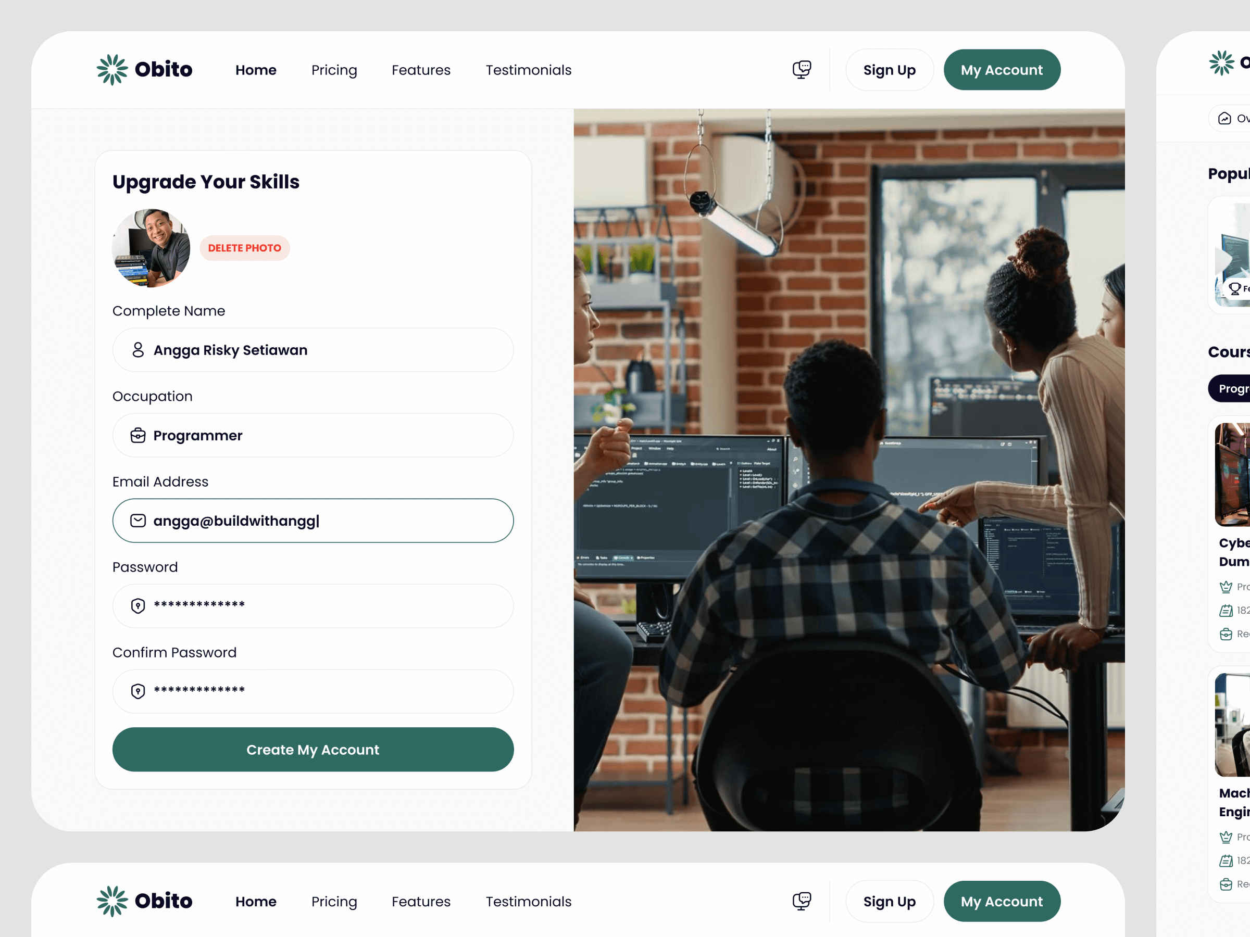Open the Home menu item

click(x=256, y=70)
